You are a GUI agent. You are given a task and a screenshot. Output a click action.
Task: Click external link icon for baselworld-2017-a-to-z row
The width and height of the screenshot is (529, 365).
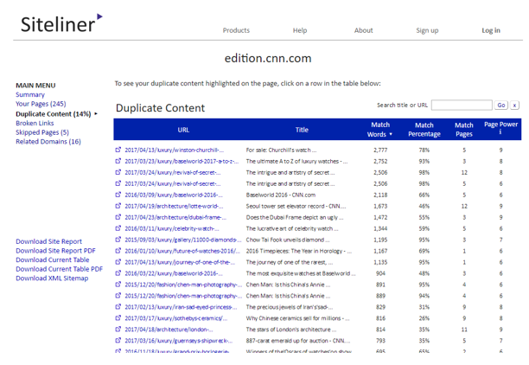(118, 161)
